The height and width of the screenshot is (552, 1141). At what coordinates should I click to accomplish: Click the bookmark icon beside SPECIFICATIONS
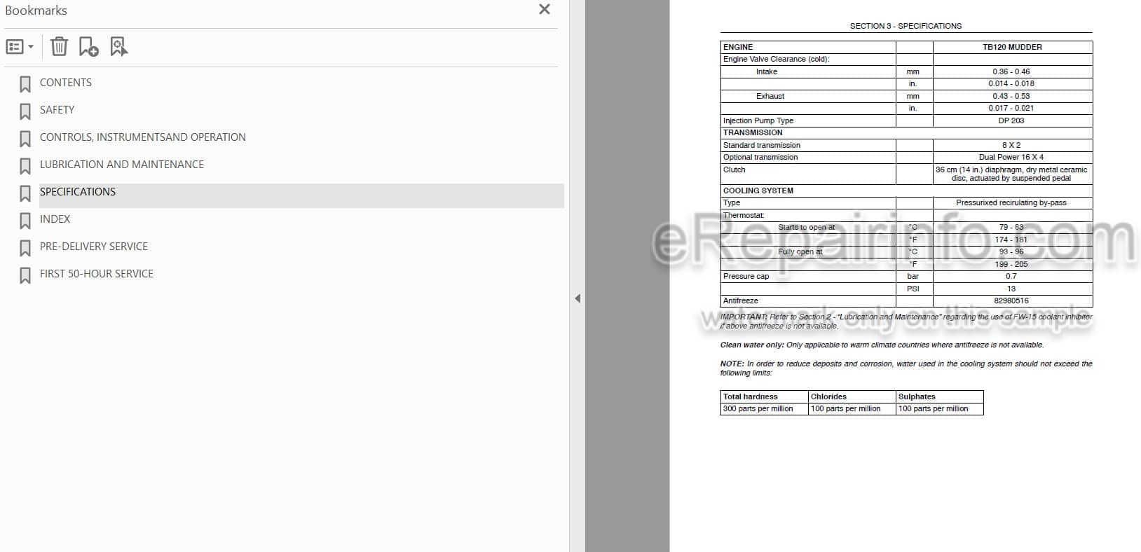pos(25,193)
